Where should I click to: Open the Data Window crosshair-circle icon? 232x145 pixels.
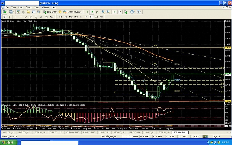tap(23, 12)
